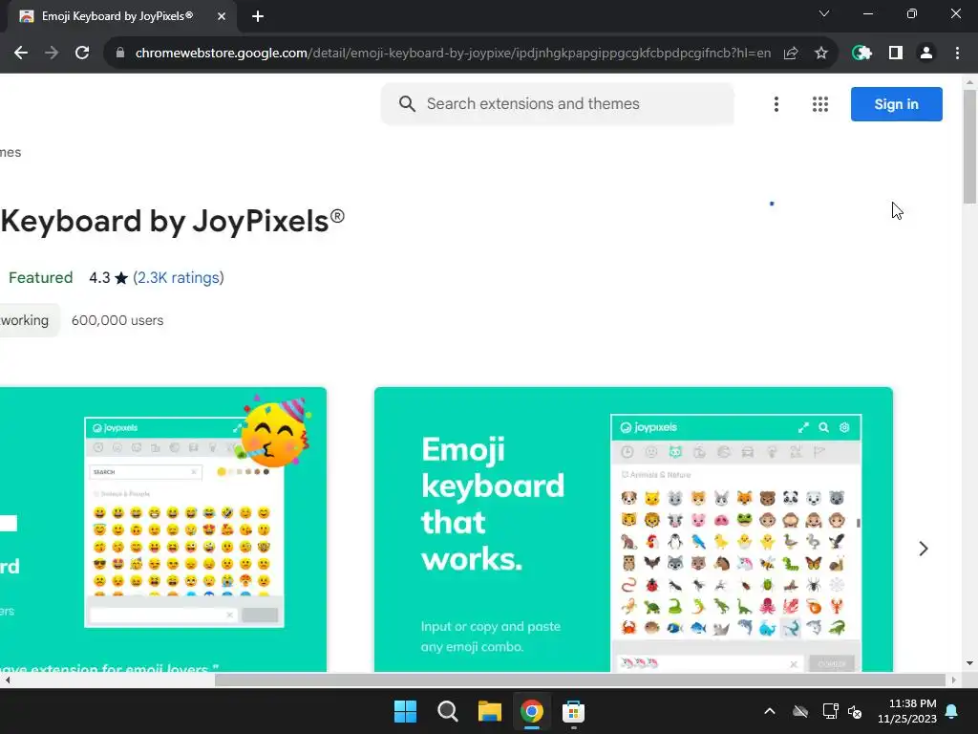This screenshot has width=978, height=734.
Task: View site information lock icon
Action: pos(119,54)
